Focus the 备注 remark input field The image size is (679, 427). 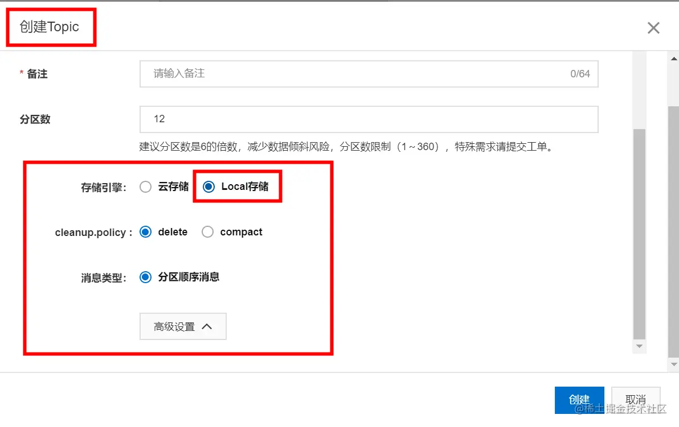(x=369, y=74)
